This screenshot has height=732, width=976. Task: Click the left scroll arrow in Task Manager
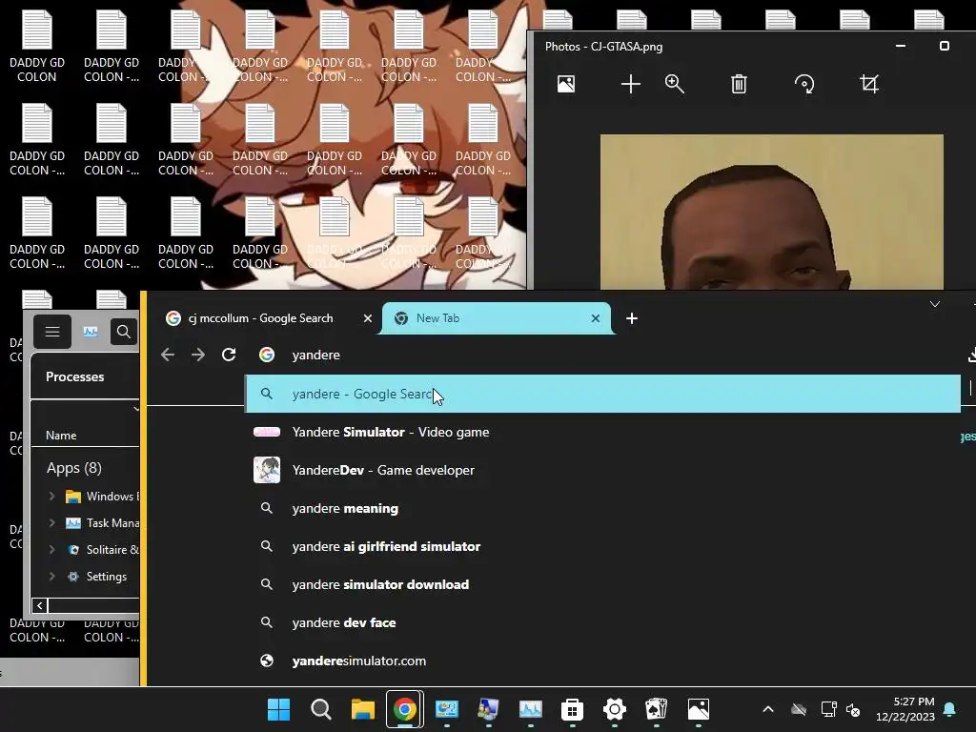40,605
